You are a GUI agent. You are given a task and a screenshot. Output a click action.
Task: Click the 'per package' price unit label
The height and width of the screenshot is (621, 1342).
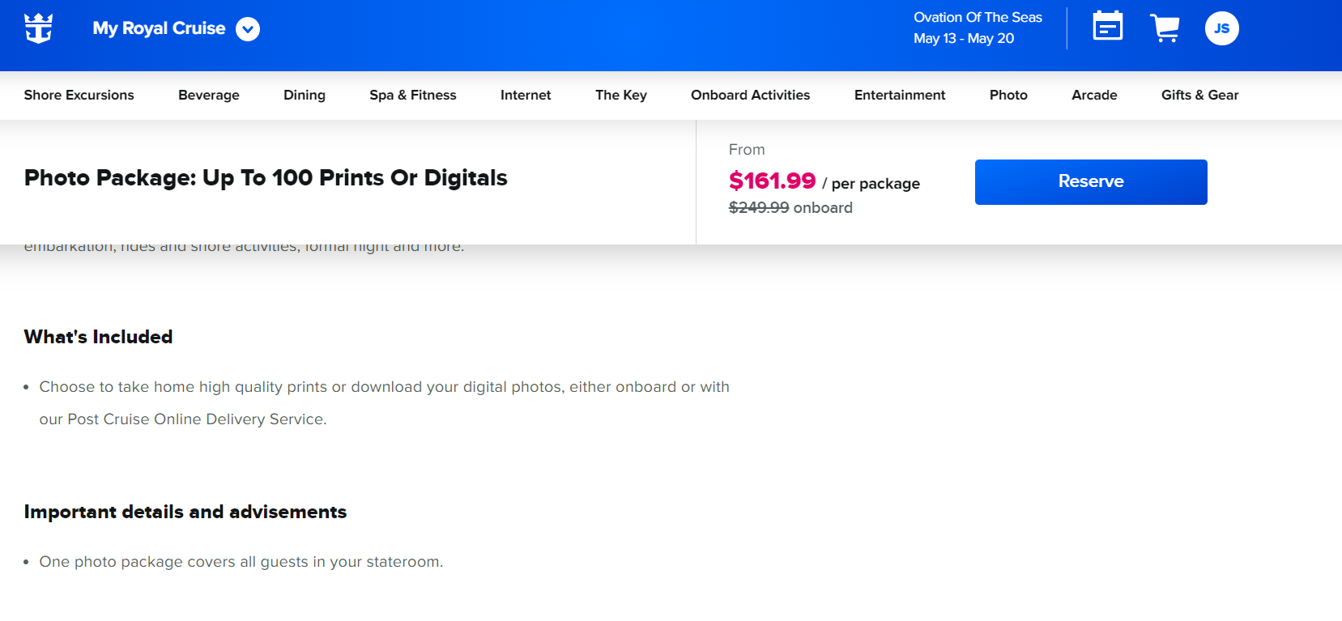875,184
